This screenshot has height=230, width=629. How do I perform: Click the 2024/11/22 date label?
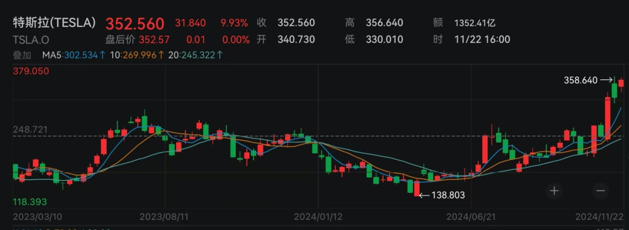pos(599,217)
